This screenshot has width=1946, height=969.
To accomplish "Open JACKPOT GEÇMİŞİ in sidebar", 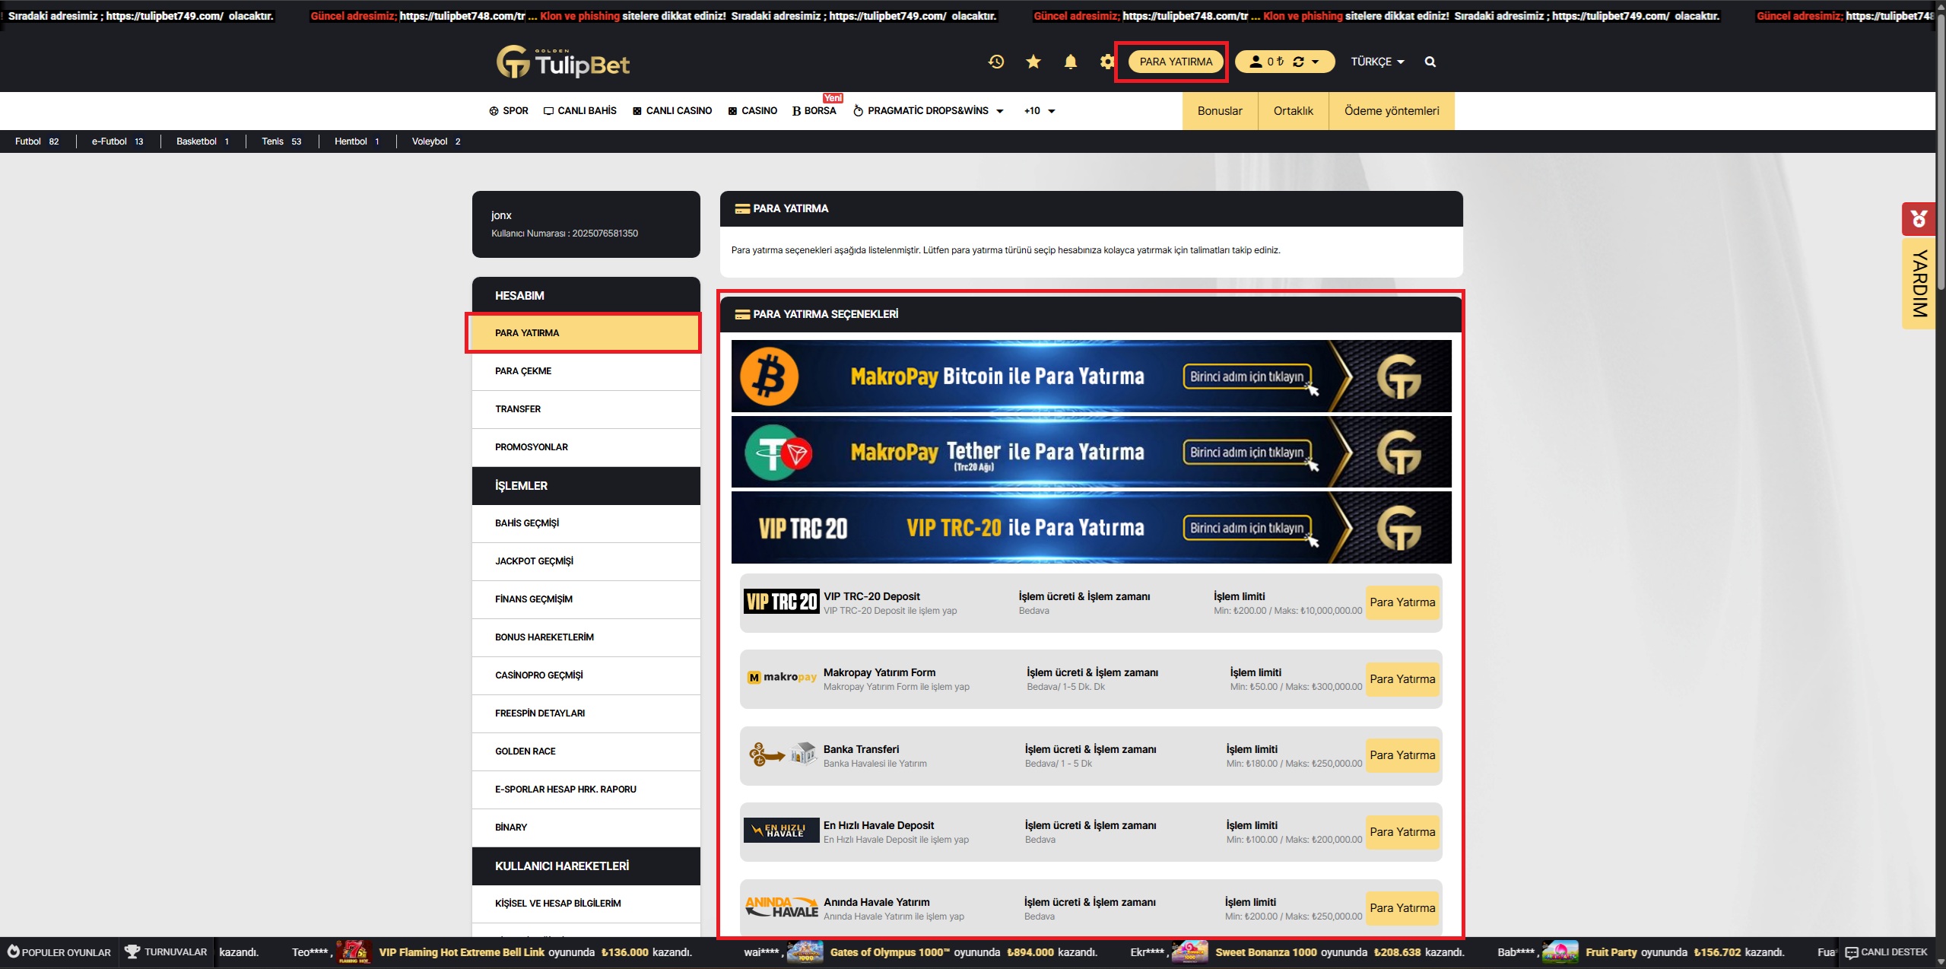I will coord(586,561).
